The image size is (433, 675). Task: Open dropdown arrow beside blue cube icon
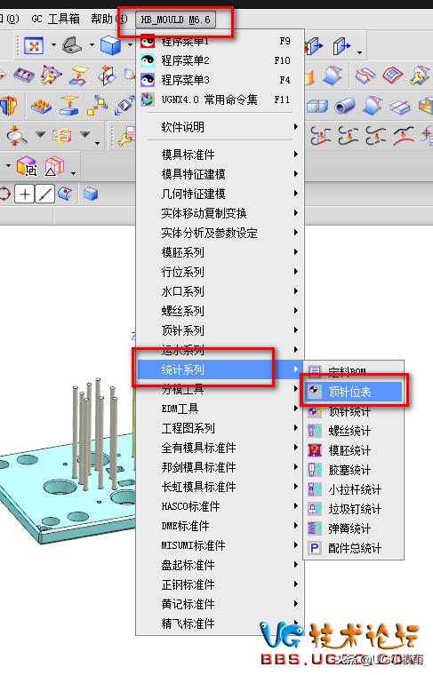pos(130,44)
